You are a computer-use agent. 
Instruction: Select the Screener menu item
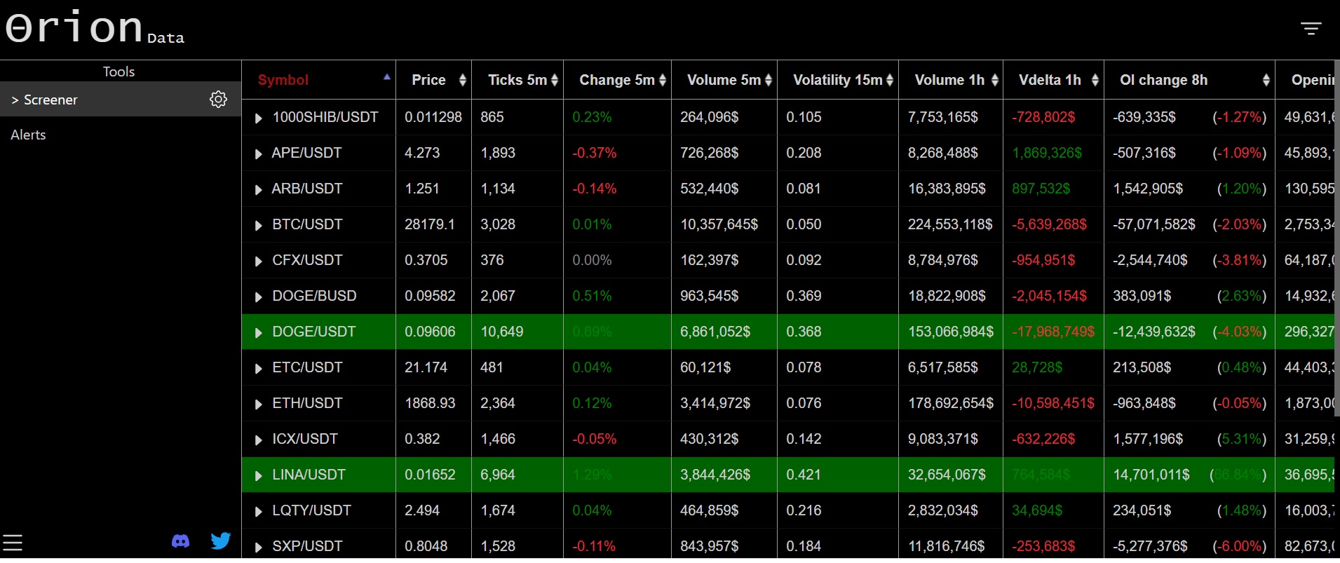(121, 100)
